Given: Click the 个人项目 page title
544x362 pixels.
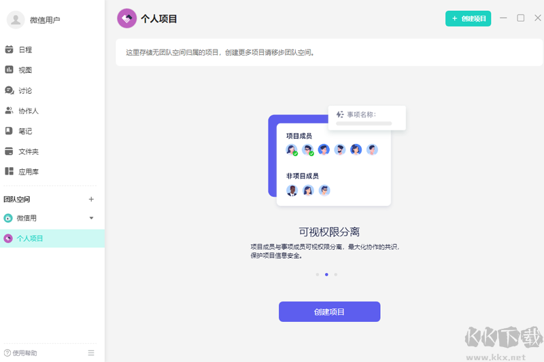Looking at the screenshot, I should [159, 19].
